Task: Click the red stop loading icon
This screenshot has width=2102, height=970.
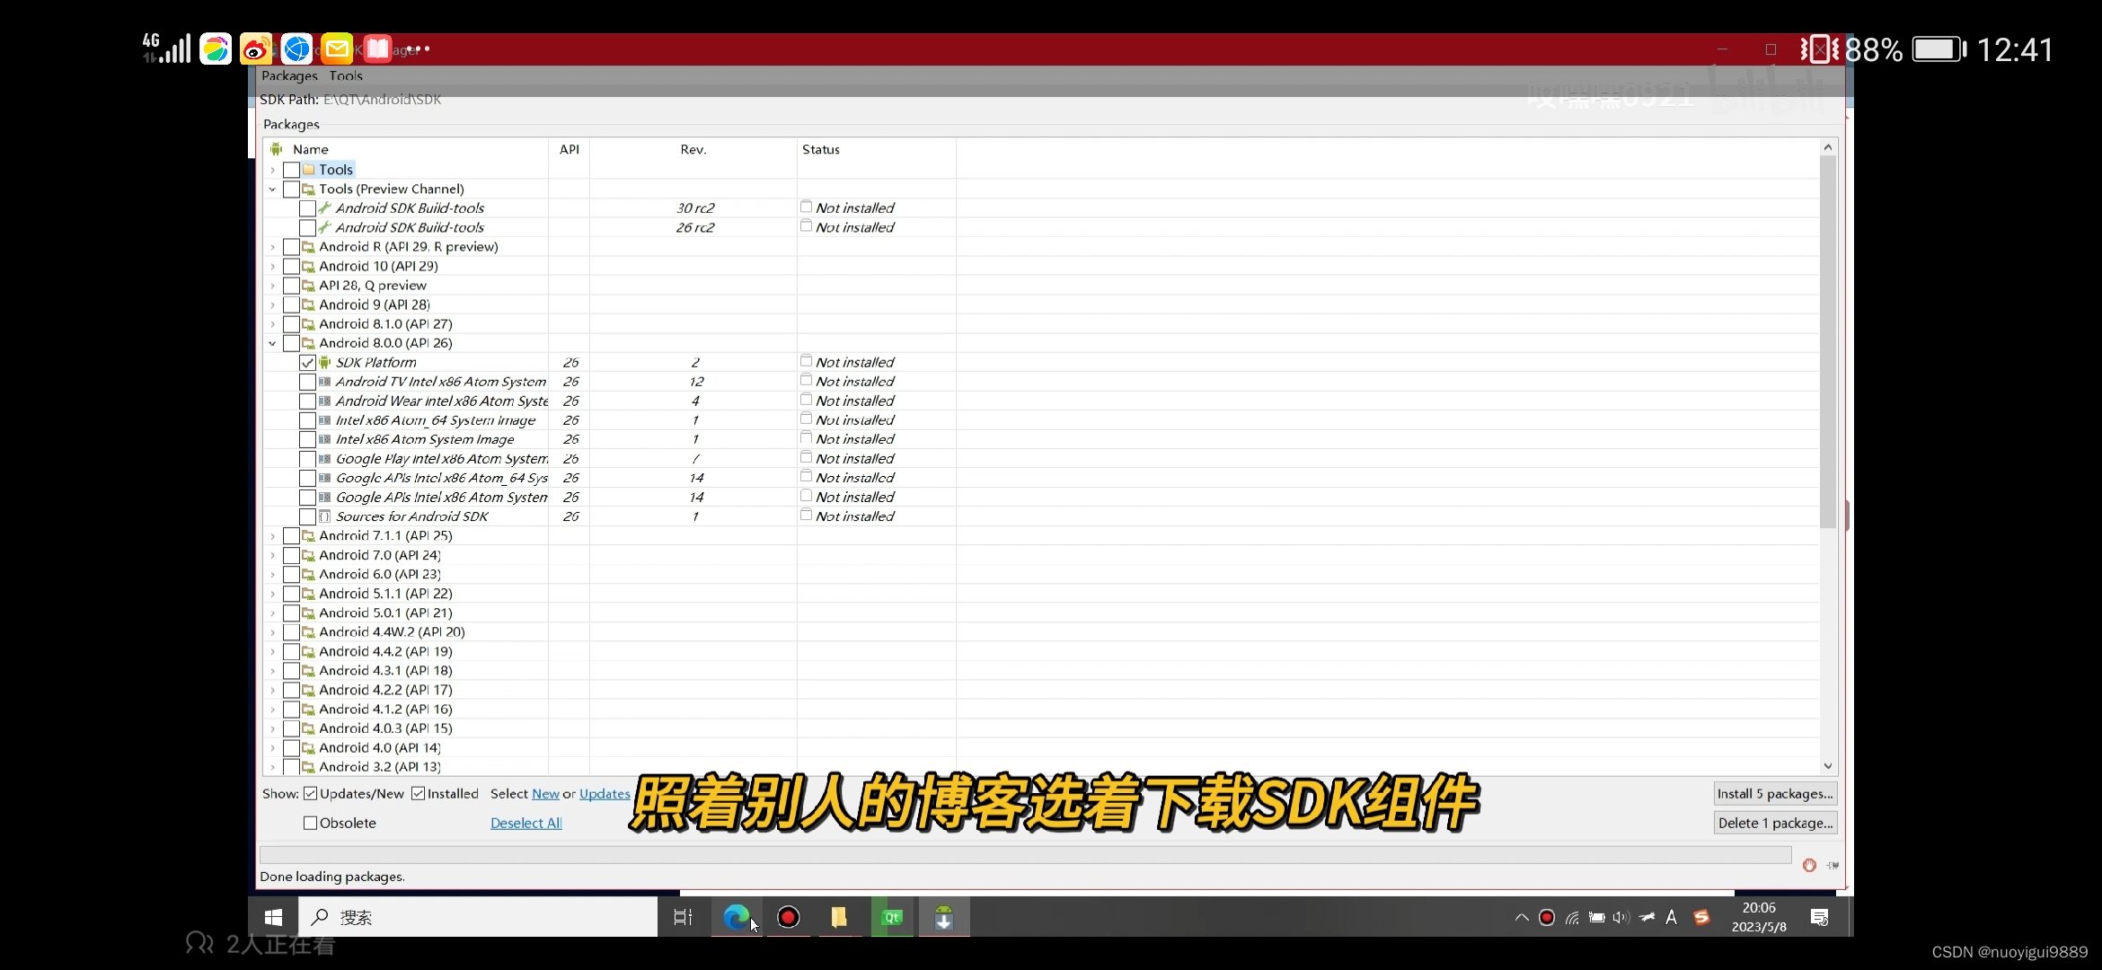Action: (x=1809, y=865)
